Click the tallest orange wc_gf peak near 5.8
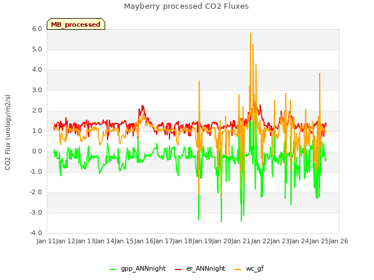 [251, 33]
